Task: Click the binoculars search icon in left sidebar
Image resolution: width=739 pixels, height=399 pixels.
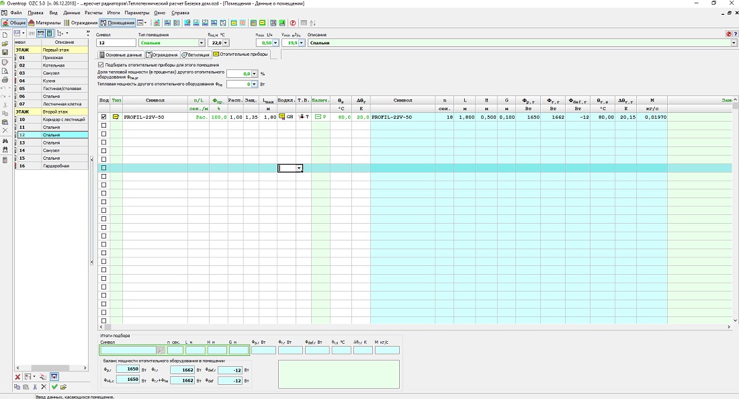Action: click(5, 141)
